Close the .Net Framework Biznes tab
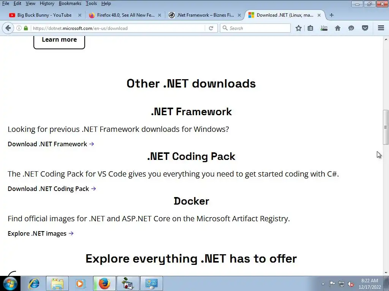The height and width of the screenshot is (291, 389). tap(239, 15)
